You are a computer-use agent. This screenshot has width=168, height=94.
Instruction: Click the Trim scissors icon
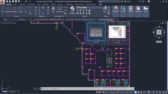[43, 8]
